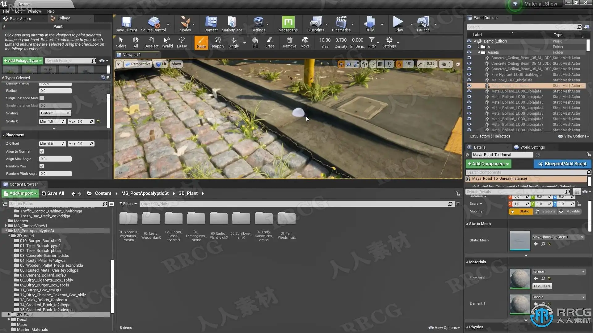Click the Density value 0.790 field
The image size is (593, 333).
click(x=341, y=40)
